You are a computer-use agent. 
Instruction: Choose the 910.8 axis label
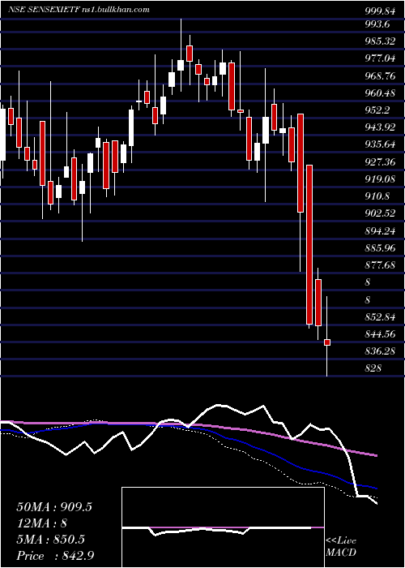[x=379, y=196]
